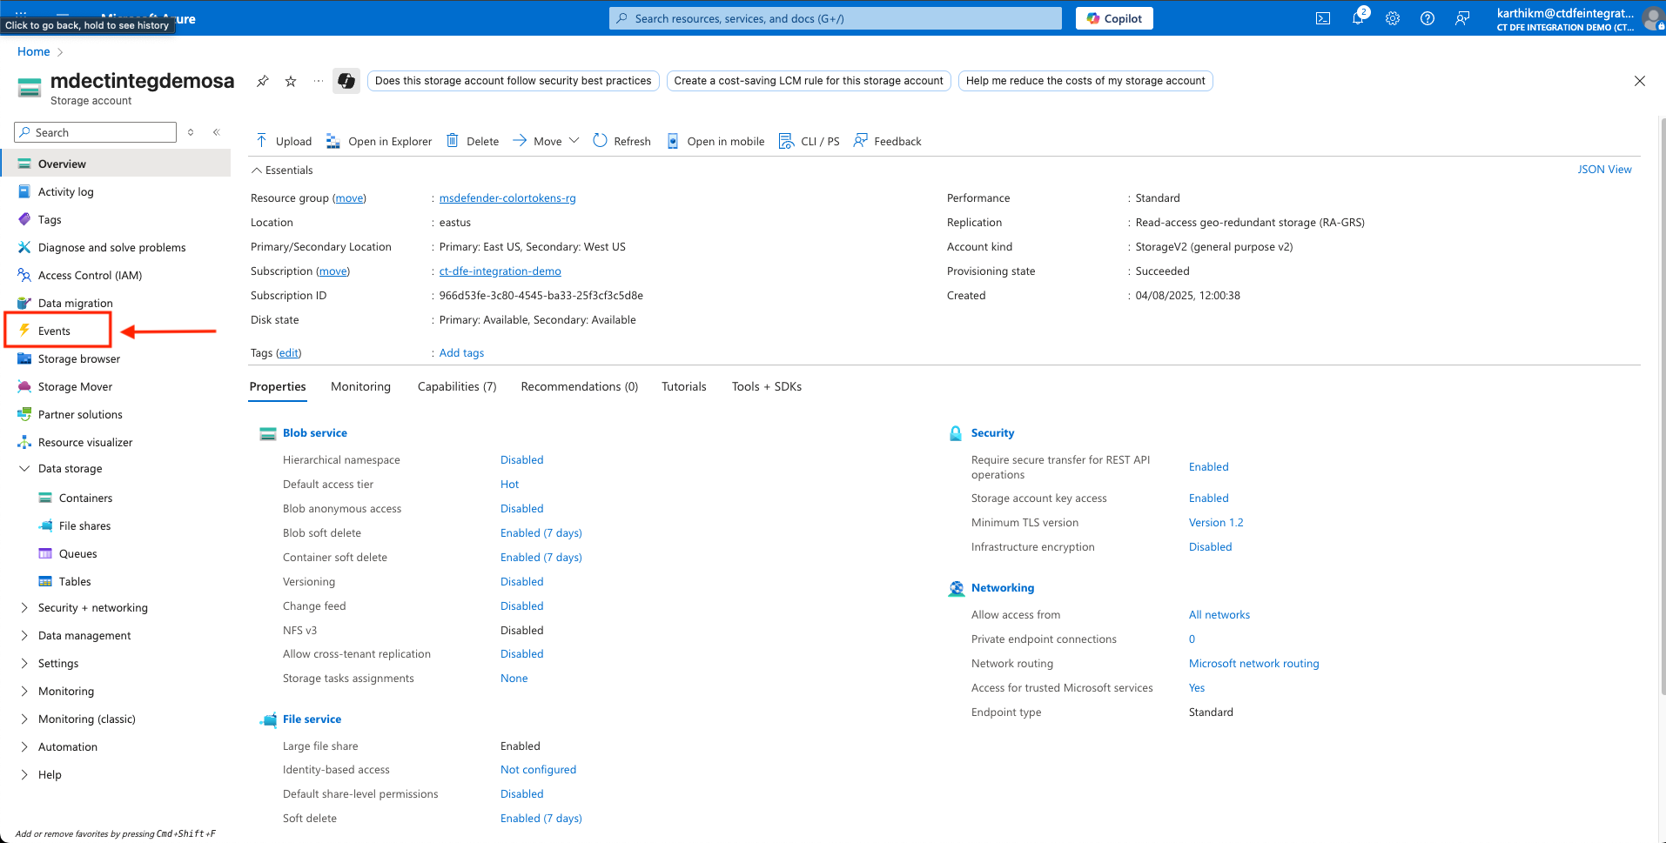The height and width of the screenshot is (843, 1666).
Task: Collapse the left sidebar menu
Action: tap(216, 132)
